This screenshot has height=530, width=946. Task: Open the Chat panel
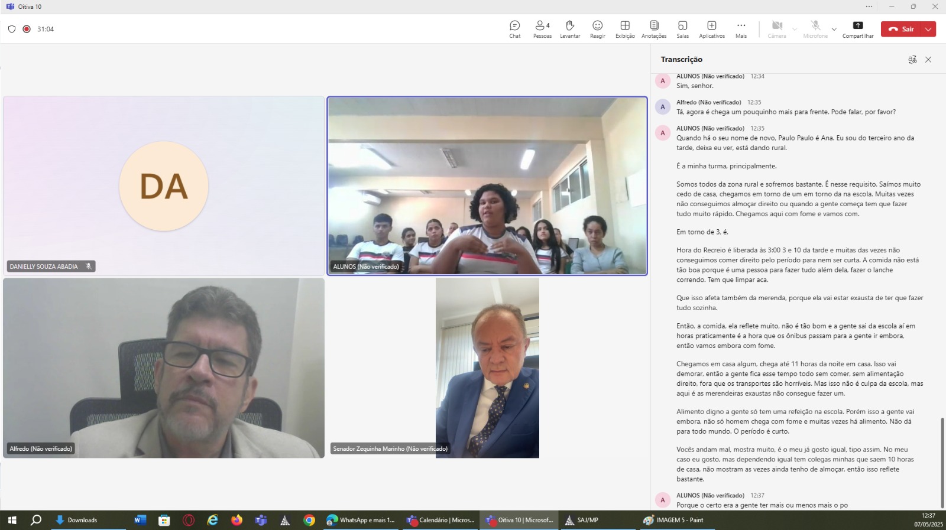[x=515, y=29]
